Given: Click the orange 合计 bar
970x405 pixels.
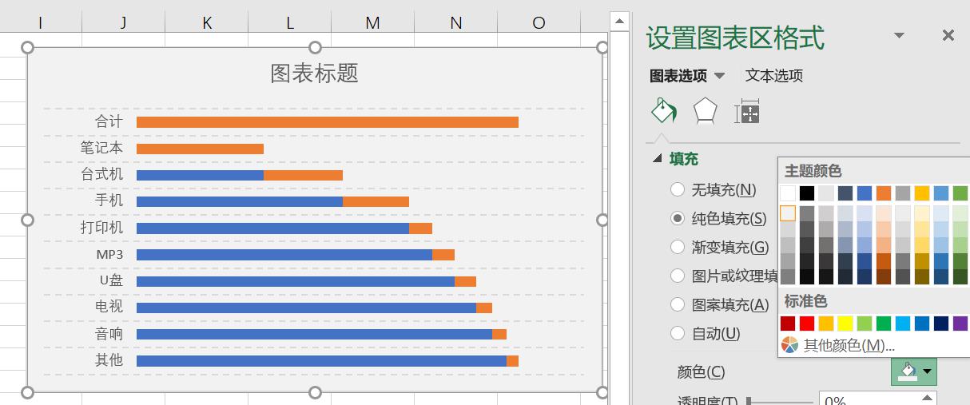Looking at the screenshot, I should 328,122.
